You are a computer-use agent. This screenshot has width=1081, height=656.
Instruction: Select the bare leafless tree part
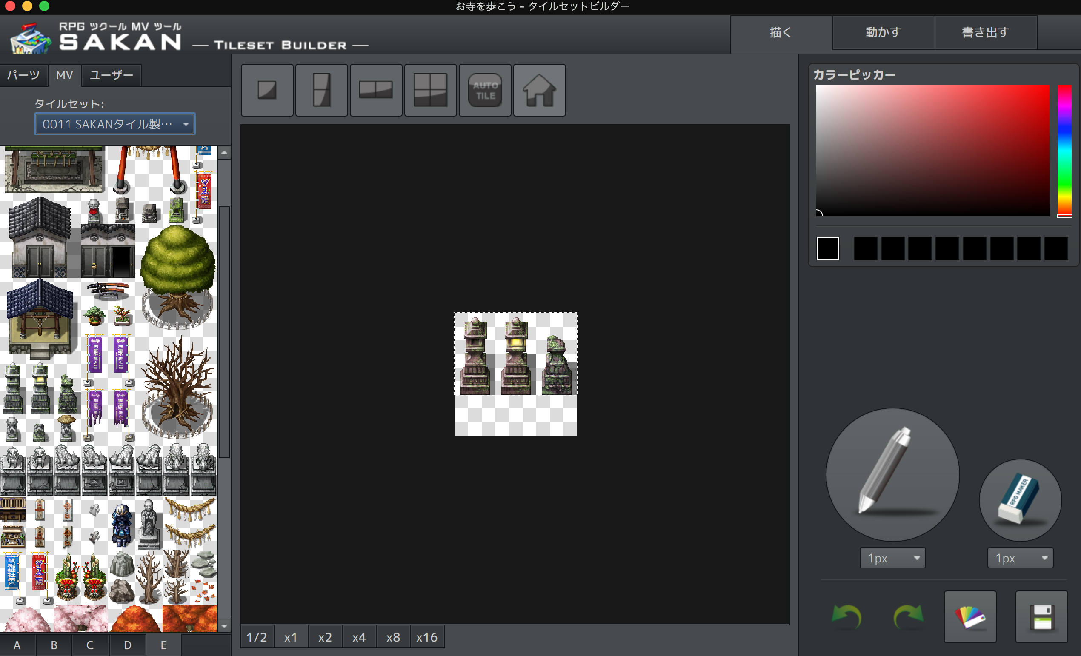177,388
